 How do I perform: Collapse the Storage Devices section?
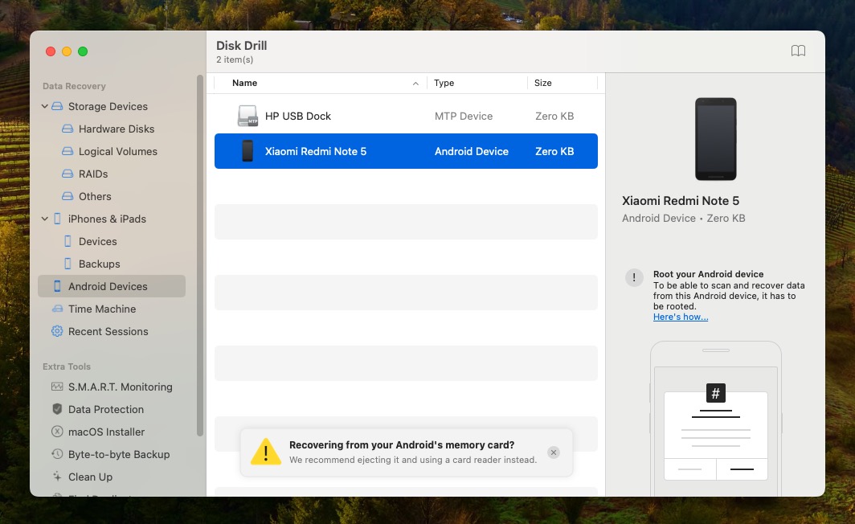(45, 106)
